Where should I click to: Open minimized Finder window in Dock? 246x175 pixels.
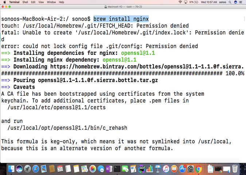click(227, 169)
